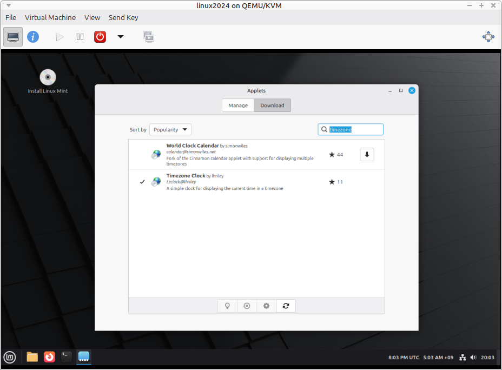Screen dimensions: 502x370
Task: Select World Clock Calendar globe icon
Action: point(156,155)
